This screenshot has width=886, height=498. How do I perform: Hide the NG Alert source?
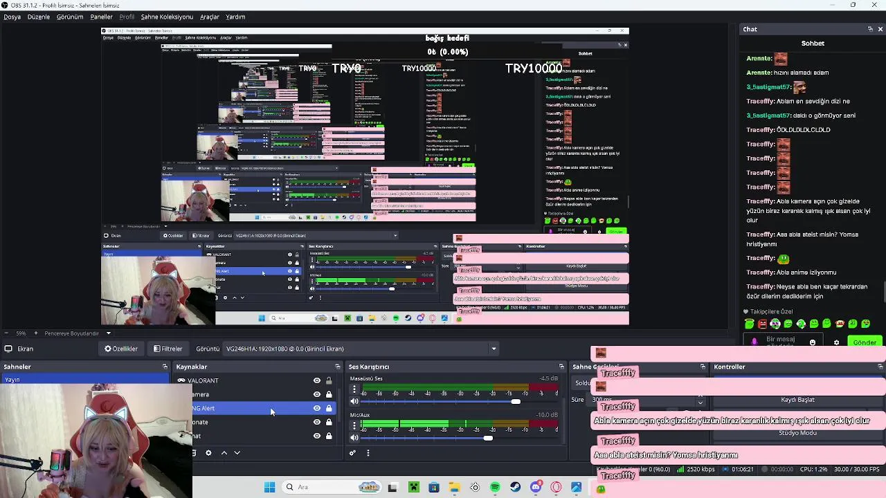(x=317, y=408)
